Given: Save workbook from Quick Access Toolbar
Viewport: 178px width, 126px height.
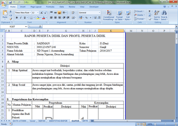Looking at the screenshot, I should coord(10,2).
